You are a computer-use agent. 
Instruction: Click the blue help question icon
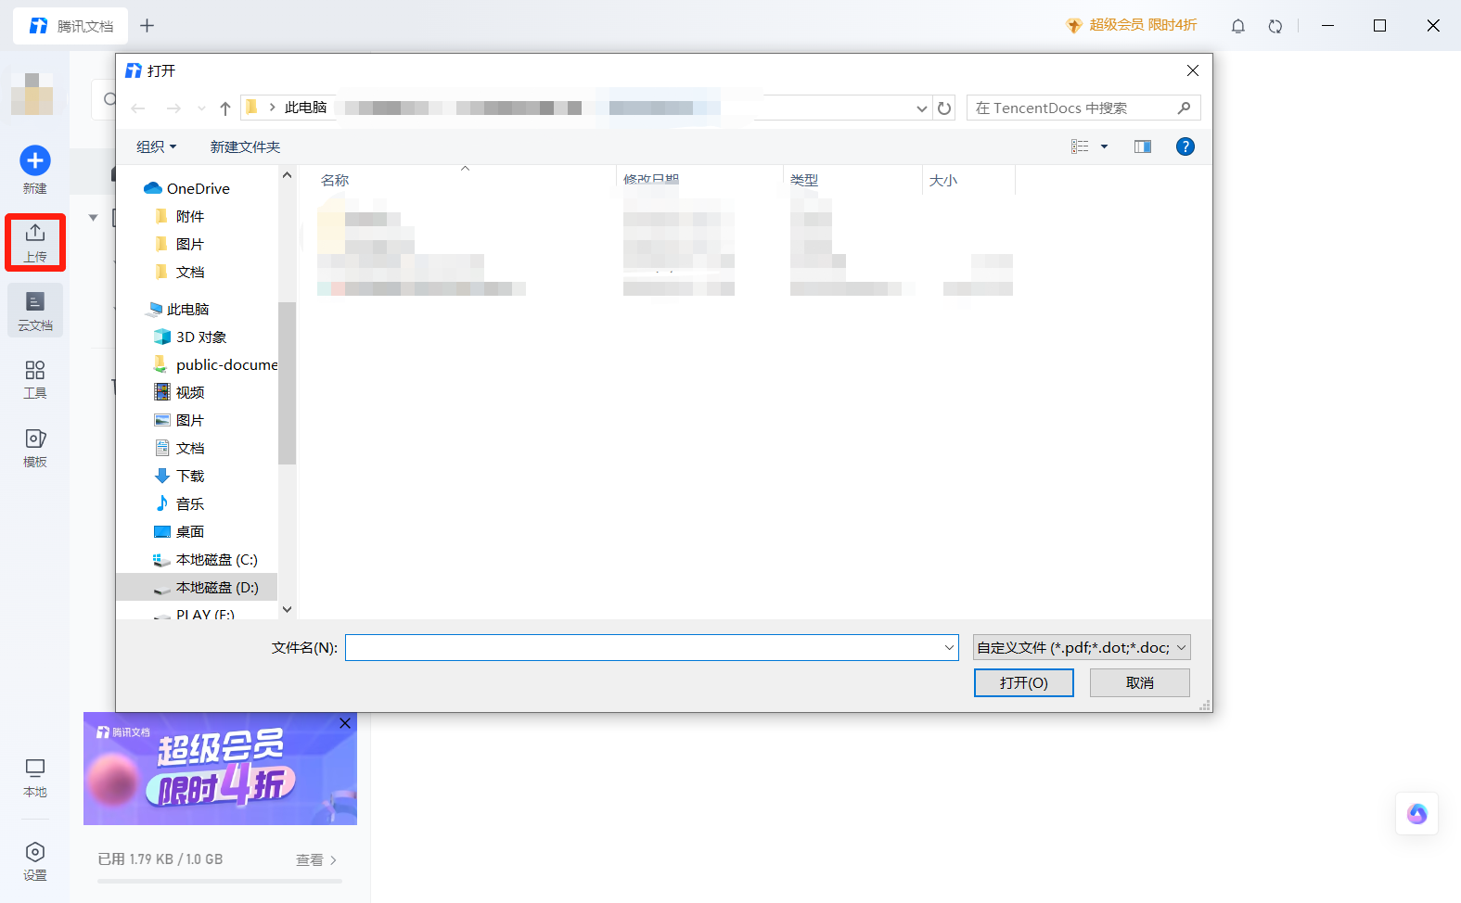click(x=1185, y=146)
